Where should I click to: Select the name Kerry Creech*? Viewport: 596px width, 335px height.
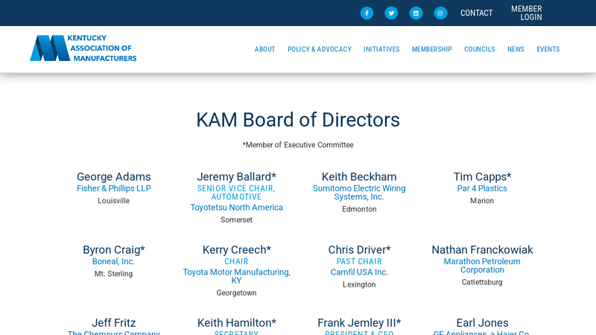(236, 249)
